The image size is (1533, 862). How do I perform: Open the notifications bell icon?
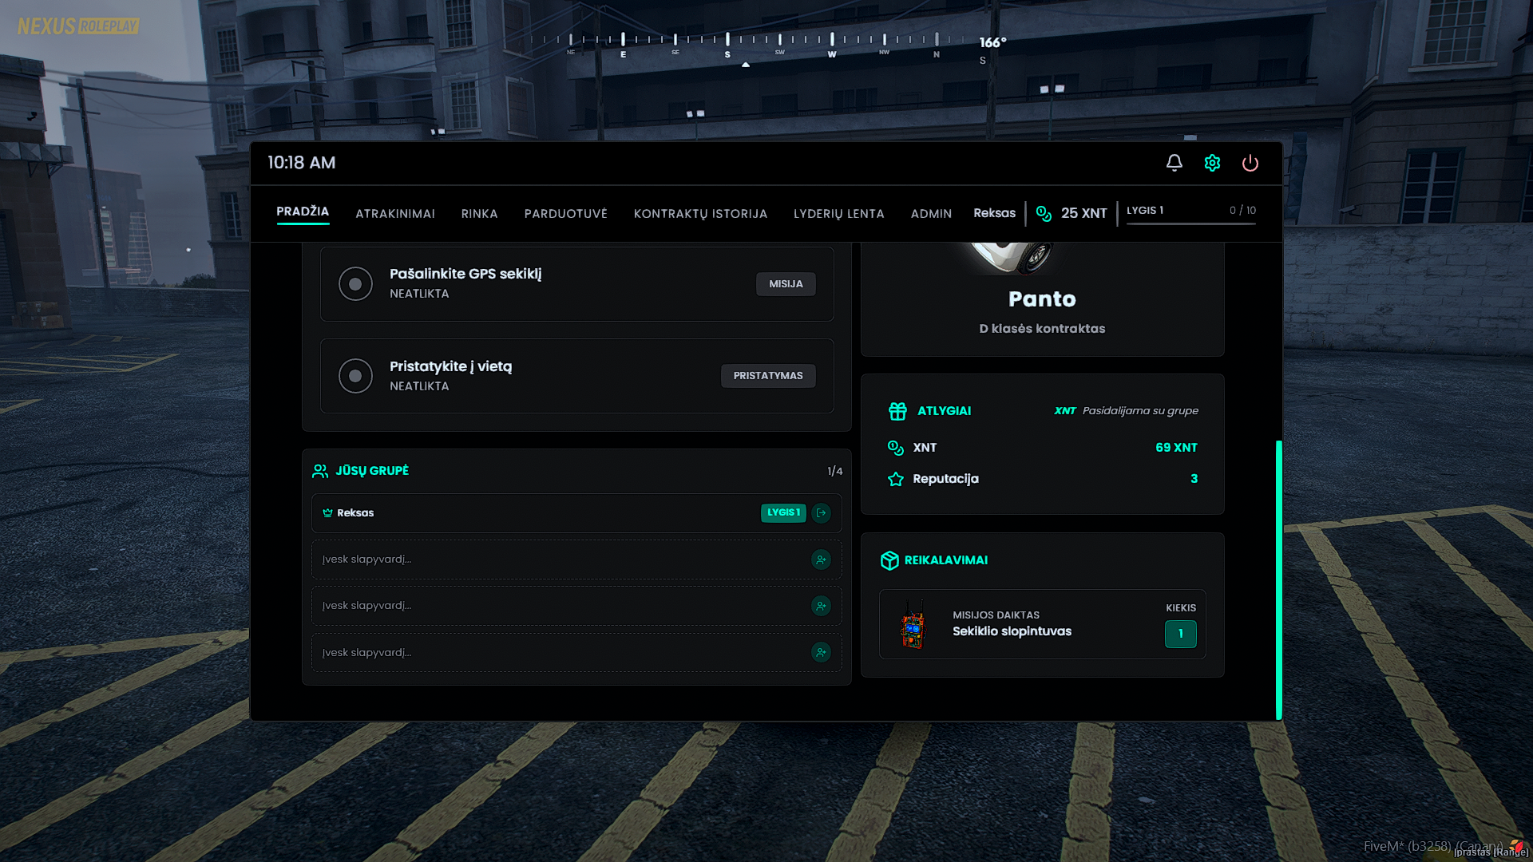[1174, 163]
